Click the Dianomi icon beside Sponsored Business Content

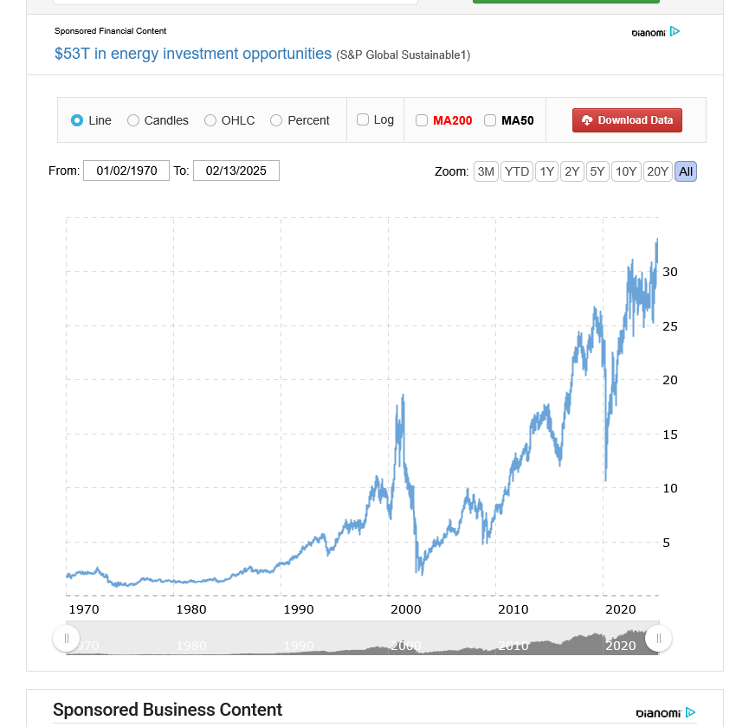(690, 712)
